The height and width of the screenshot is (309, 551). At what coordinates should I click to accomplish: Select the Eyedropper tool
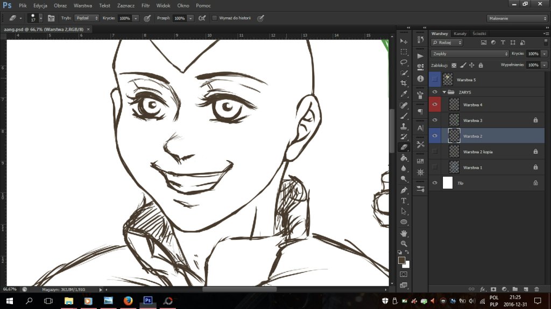(x=404, y=94)
